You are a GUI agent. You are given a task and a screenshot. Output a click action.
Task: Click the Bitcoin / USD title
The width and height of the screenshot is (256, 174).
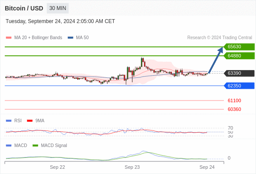coord(24,8)
